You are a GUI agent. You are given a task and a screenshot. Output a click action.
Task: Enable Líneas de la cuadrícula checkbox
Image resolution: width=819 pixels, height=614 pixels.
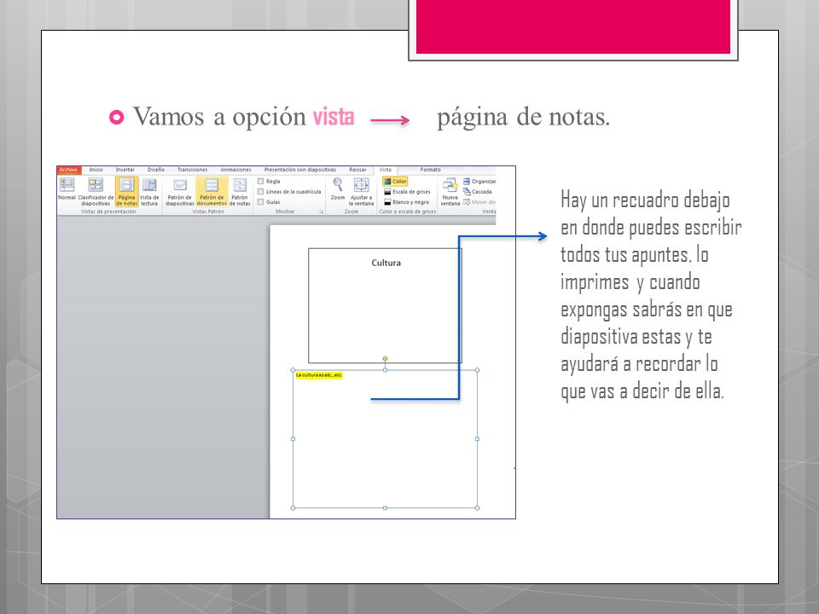(x=260, y=192)
